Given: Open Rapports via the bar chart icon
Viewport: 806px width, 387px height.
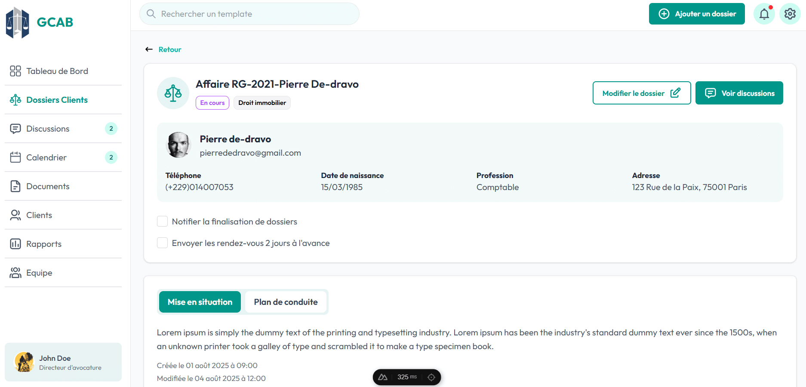Looking at the screenshot, I should pyautogui.click(x=15, y=244).
